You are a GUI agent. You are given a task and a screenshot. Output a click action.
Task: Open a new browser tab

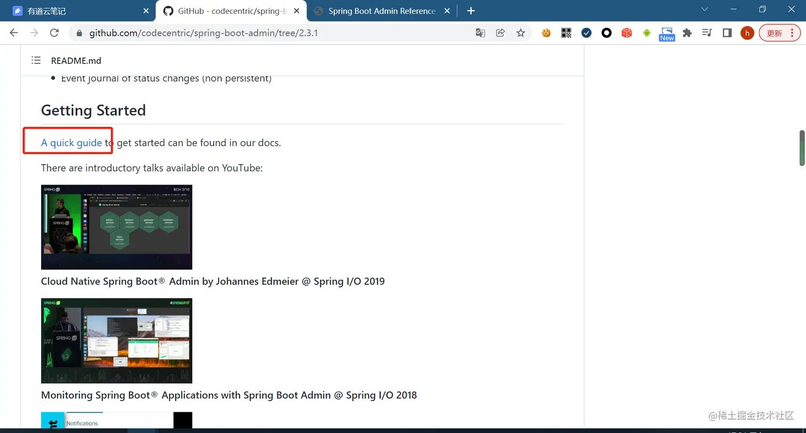point(471,11)
